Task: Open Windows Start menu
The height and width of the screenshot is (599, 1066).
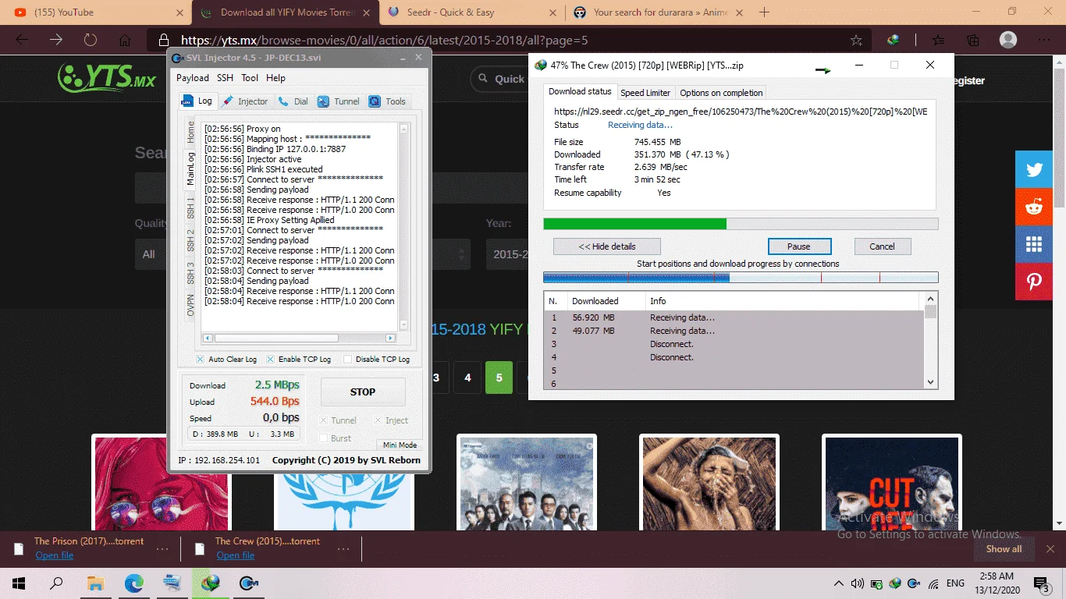Action: coord(19,583)
